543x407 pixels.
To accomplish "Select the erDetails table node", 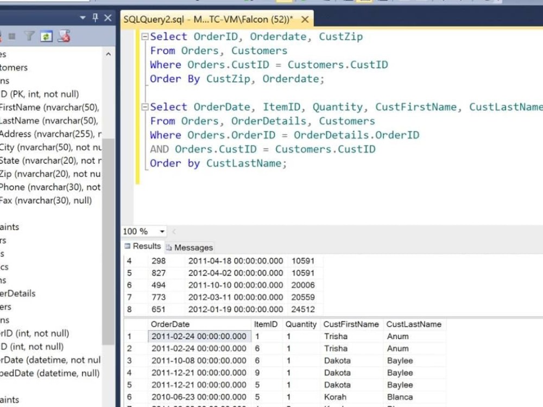I will point(18,294).
